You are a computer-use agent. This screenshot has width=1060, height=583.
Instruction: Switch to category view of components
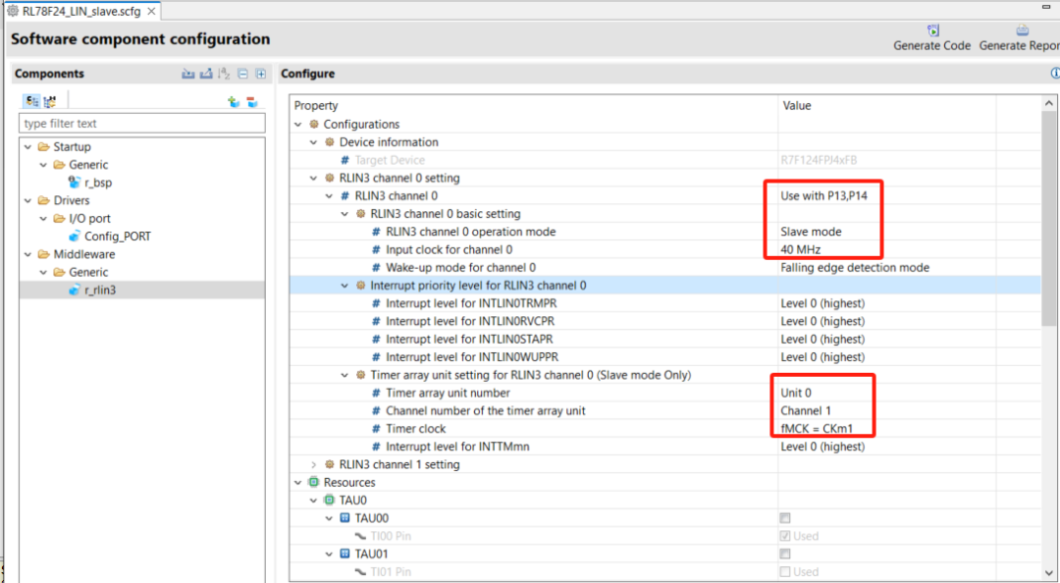[31, 101]
